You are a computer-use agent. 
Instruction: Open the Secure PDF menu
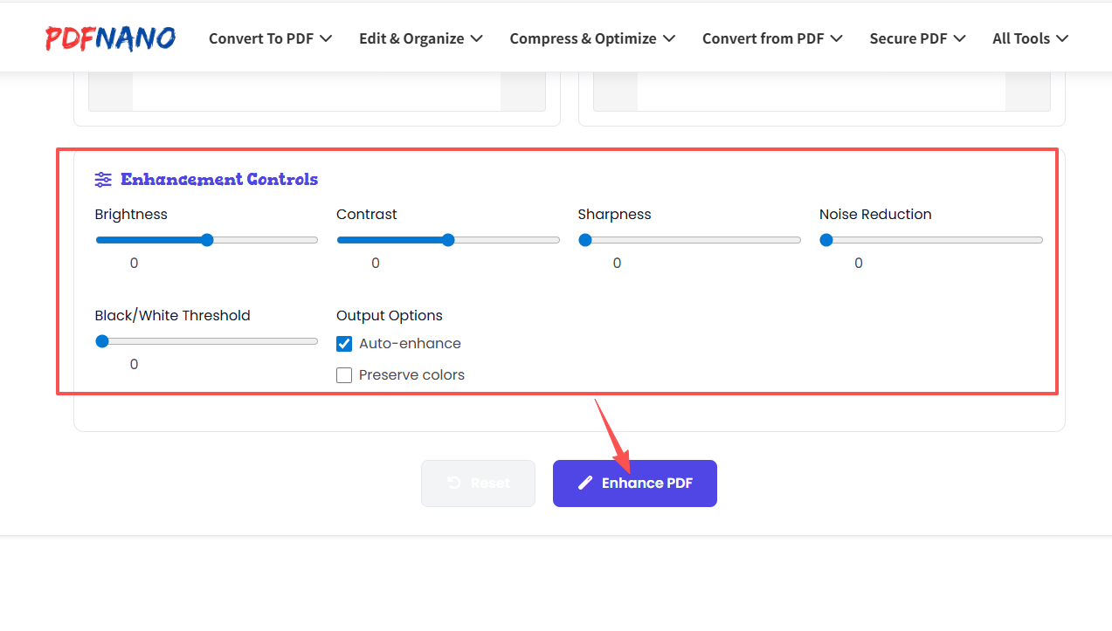coord(917,38)
